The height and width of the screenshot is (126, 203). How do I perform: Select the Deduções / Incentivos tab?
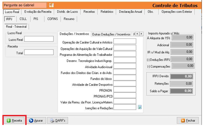(x=74, y=34)
